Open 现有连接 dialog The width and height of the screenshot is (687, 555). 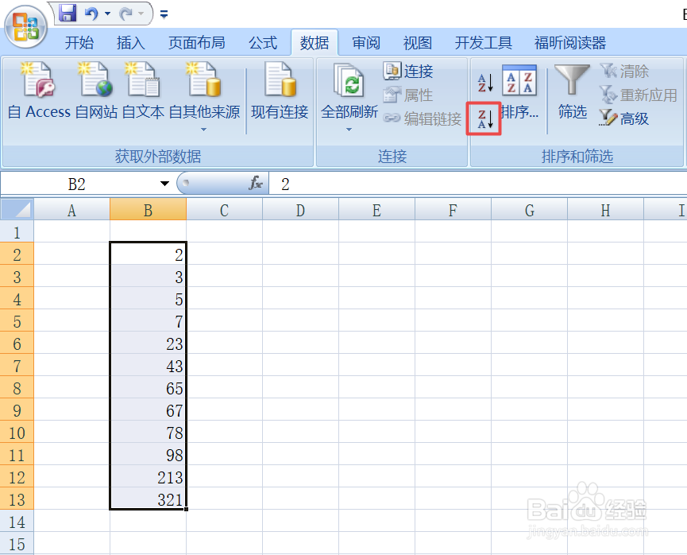pos(280,91)
